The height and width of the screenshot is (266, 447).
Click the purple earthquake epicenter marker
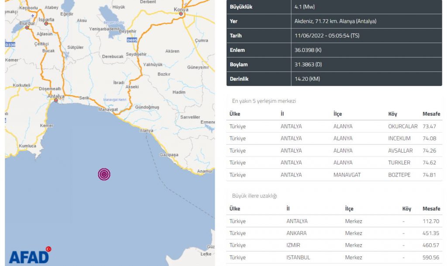pyautogui.click(x=104, y=174)
